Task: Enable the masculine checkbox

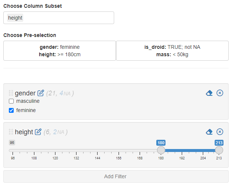Action: (11, 101)
